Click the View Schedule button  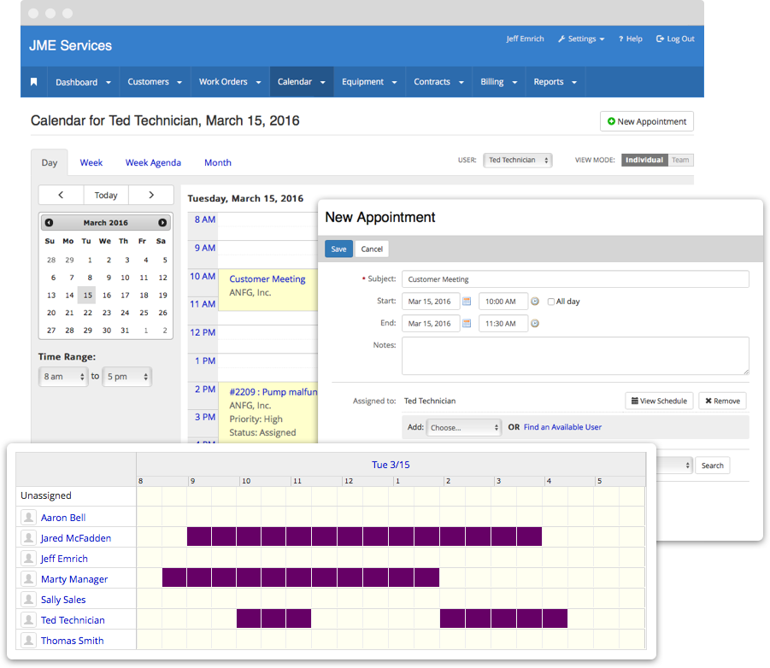coord(659,401)
